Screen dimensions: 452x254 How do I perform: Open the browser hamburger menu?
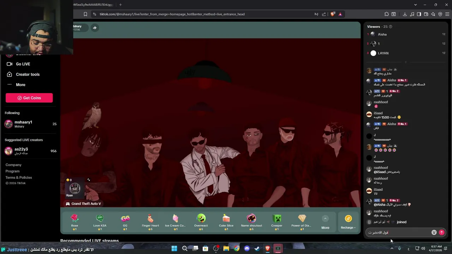(x=447, y=14)
